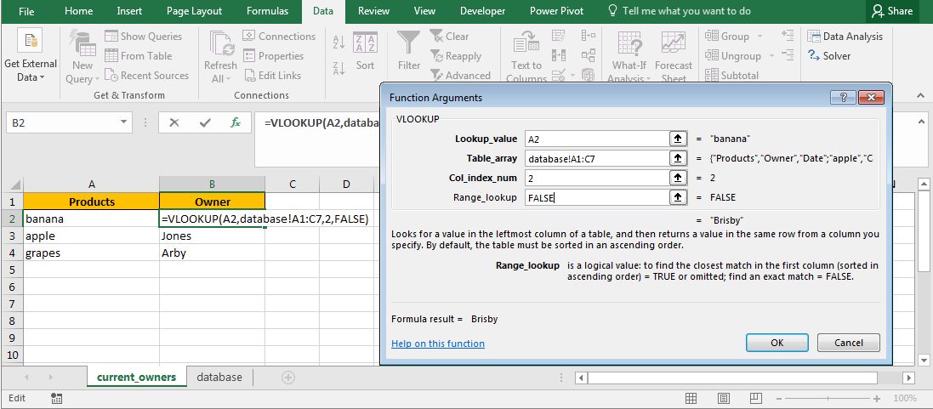Click the Subtotal command
Image resolution: width=933 pixels, height=409 pixels.
point(732,76)
